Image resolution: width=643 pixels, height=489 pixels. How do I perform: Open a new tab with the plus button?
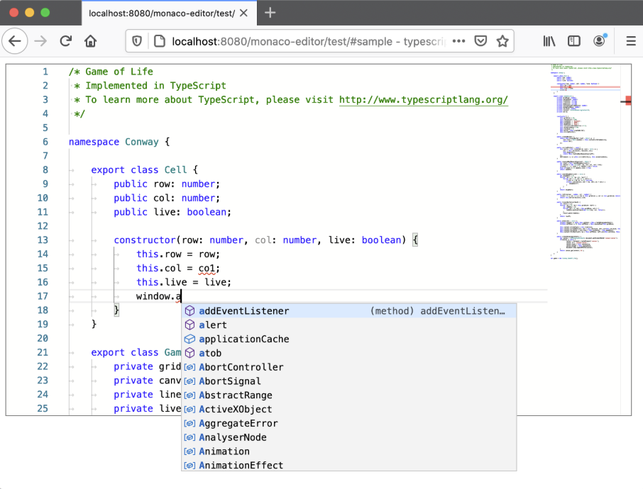point(270,13)
